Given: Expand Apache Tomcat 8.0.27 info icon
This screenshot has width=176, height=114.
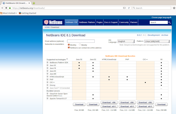Looking at the screenshot, I should click(48, 98).
